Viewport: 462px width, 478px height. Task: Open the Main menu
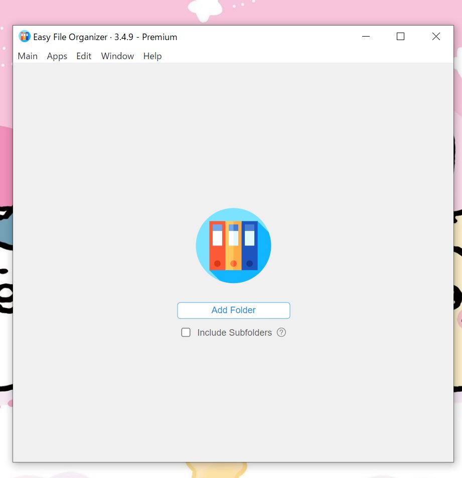tap(28, 56)
